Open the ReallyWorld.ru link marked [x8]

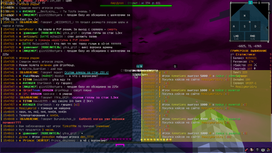[x=212, y=108]
